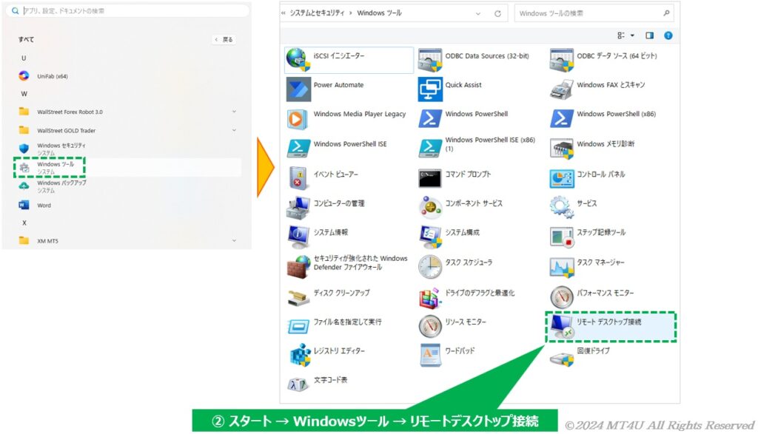Launch Windows PowerShell (x86) icon
This screenshot has width=758, height=434.
tap(562, 118)
